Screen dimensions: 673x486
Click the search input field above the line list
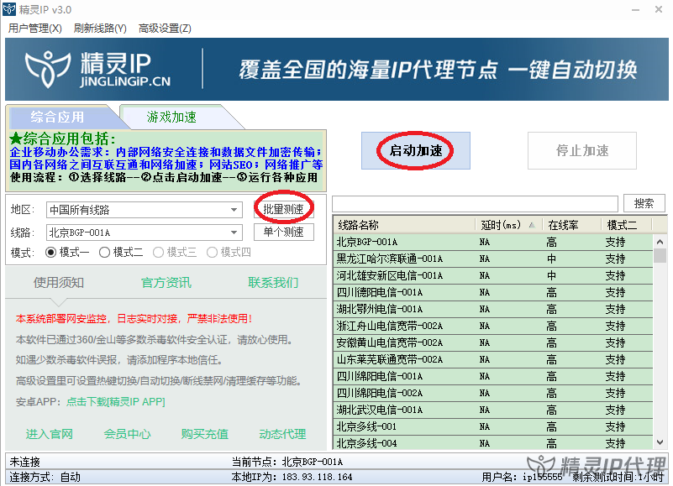(471, 202)
